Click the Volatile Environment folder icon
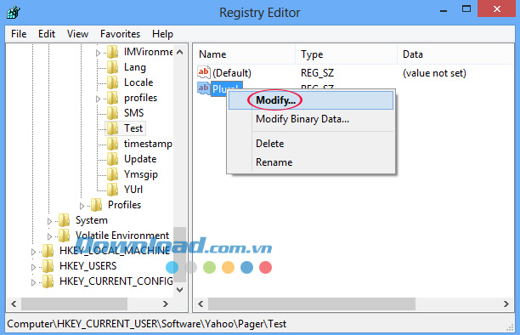The height and width of the screenshot is (335, 520). 64,236
